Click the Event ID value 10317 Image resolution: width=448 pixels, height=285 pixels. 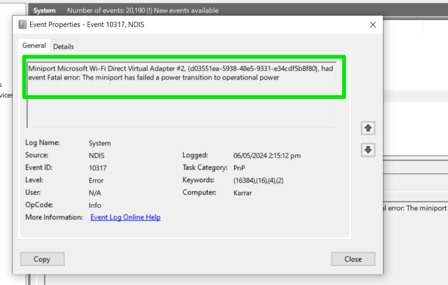pyautogui.click(x=97, y=168)
